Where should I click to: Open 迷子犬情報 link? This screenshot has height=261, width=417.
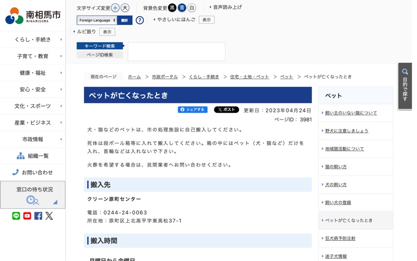(336, 256)
